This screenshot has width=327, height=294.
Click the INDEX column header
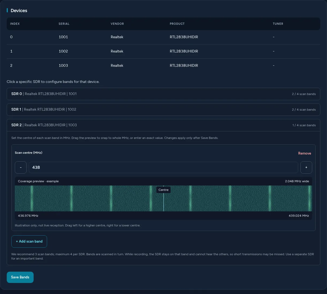(15, 24)
